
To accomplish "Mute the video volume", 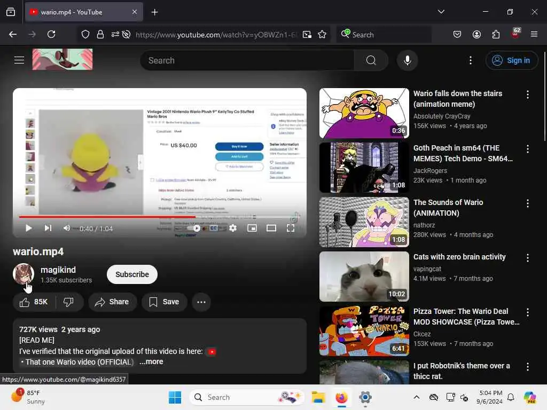I will [x=67, y=228].
